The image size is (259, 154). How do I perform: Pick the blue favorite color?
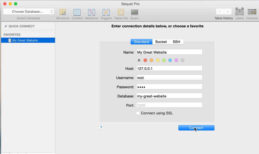[x=170, y=60]
